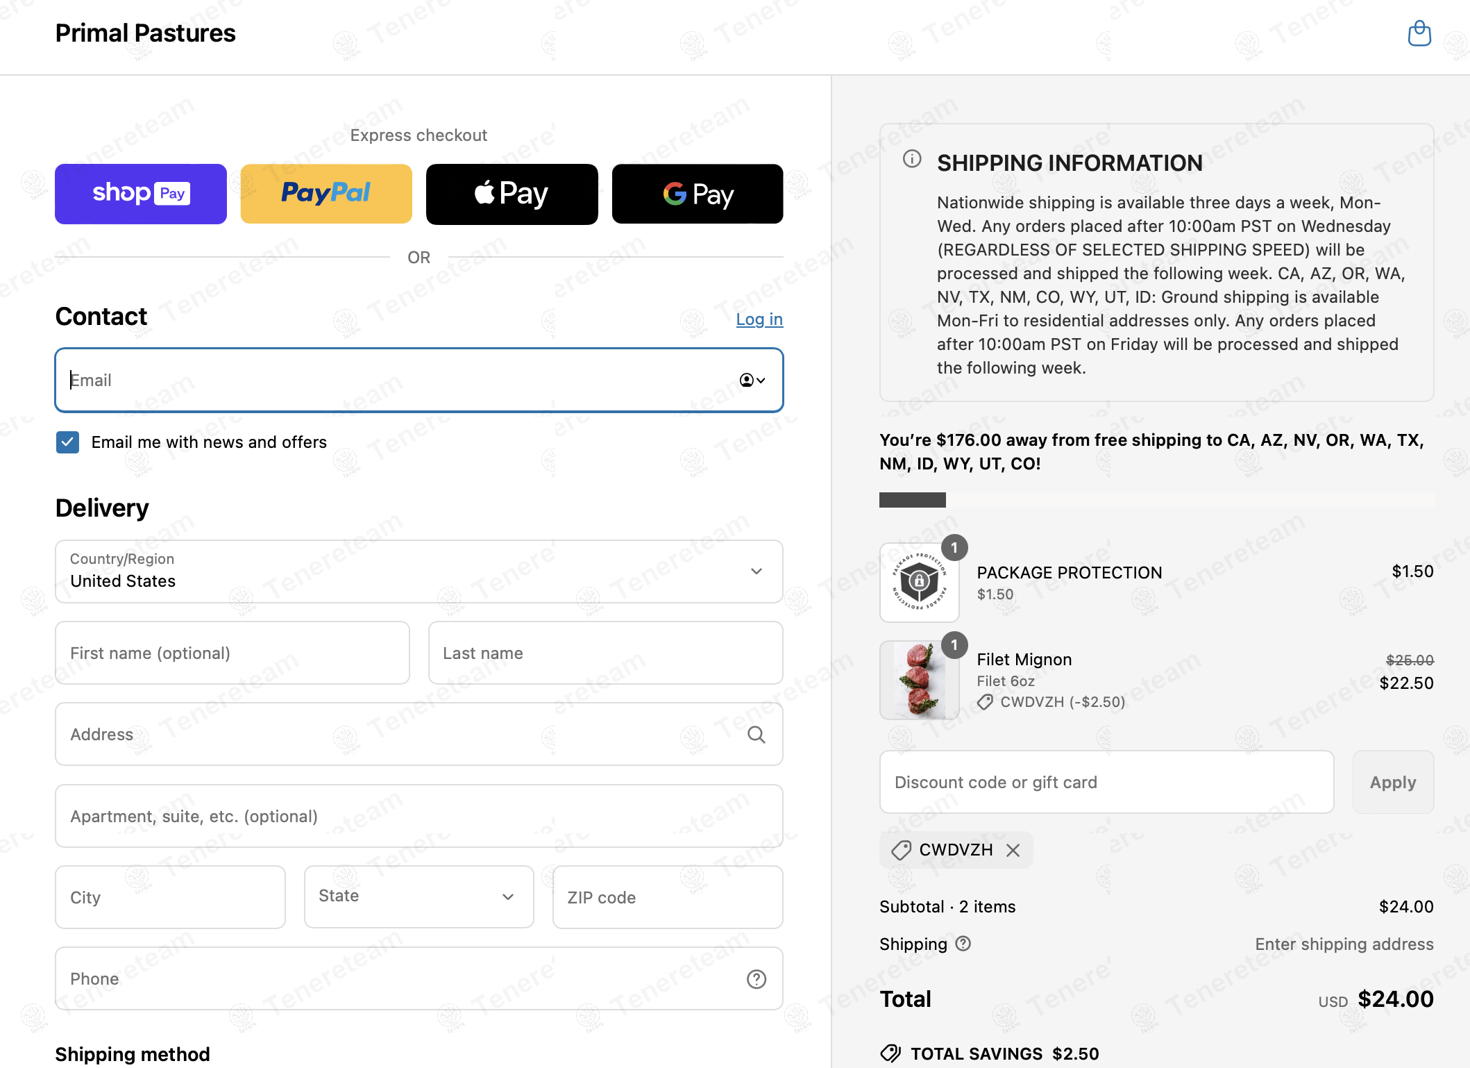Select Apple Pay express checkout
The height and width of the screenshot is (1068, 1470).
(x=512, y=194)
